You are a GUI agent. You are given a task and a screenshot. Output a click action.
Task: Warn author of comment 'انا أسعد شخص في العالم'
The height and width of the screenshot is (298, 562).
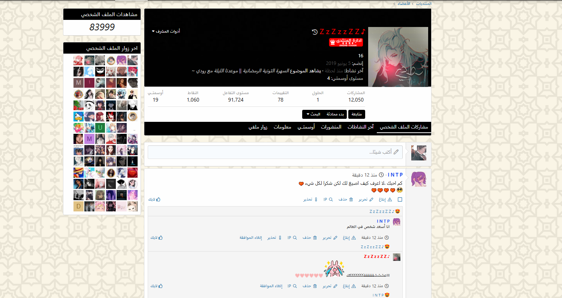[274, 238]
